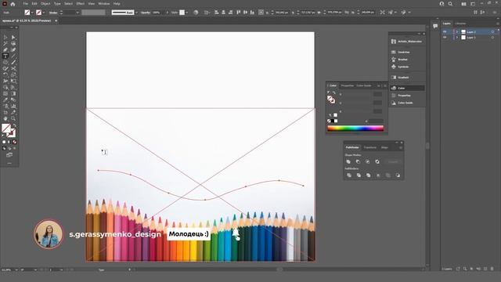Viewport: 501px width, 282px height.
Task: Select the Gradient tool in toolbar
Action: point(13,94)
